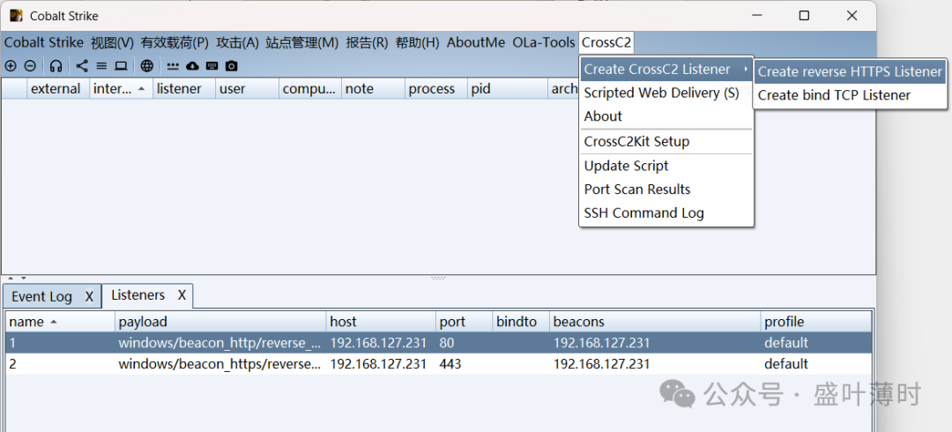Image resolution: width=952 pixels, height=432 pixels.
Task: Expand the Create CrossC2 Listener submenu
Action: click(666, 70)
